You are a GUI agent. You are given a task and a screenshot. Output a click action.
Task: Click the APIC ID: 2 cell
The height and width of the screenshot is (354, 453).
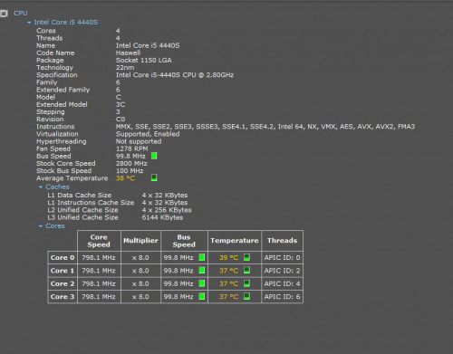click(282, 271)
